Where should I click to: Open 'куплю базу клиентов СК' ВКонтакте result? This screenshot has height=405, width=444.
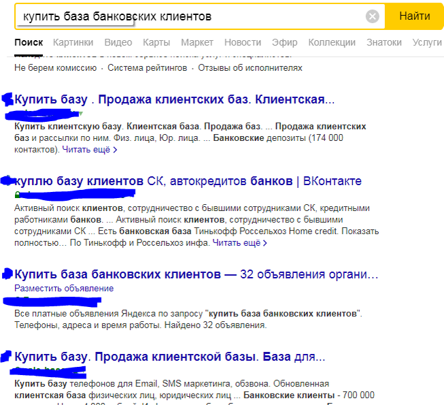coord(188,181)
